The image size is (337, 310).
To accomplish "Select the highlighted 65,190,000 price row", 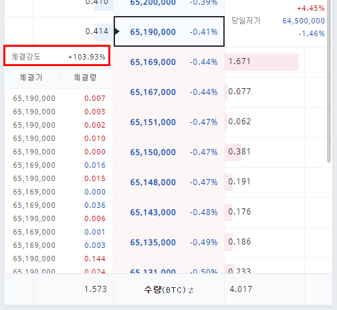I will [x=169, y=31].
